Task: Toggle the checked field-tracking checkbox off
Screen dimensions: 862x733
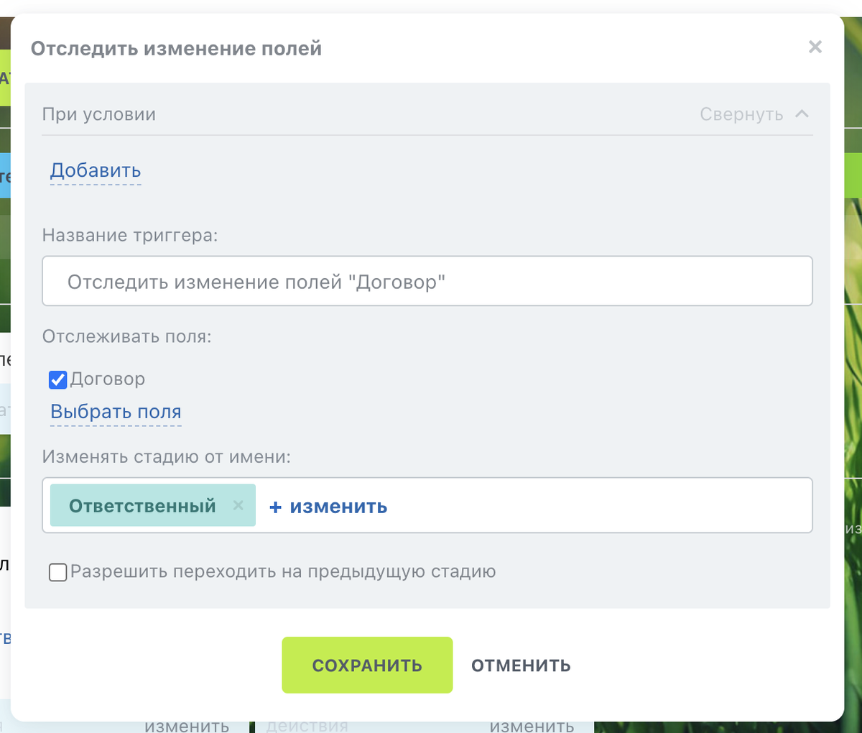Action: pos(57,379)
